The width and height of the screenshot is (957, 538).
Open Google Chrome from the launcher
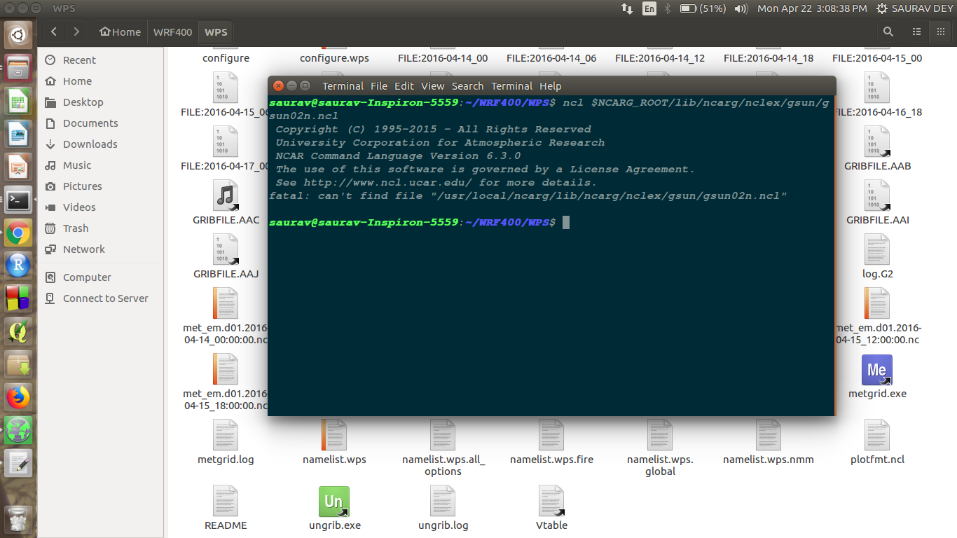click(x=18, y=233)
